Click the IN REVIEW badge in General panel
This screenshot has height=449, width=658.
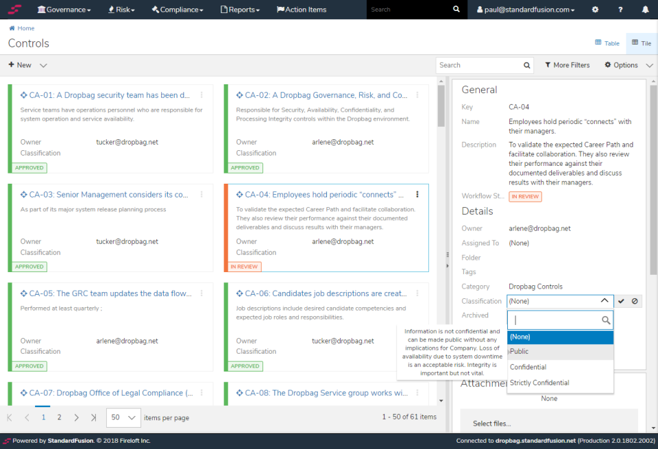[525, 196]
